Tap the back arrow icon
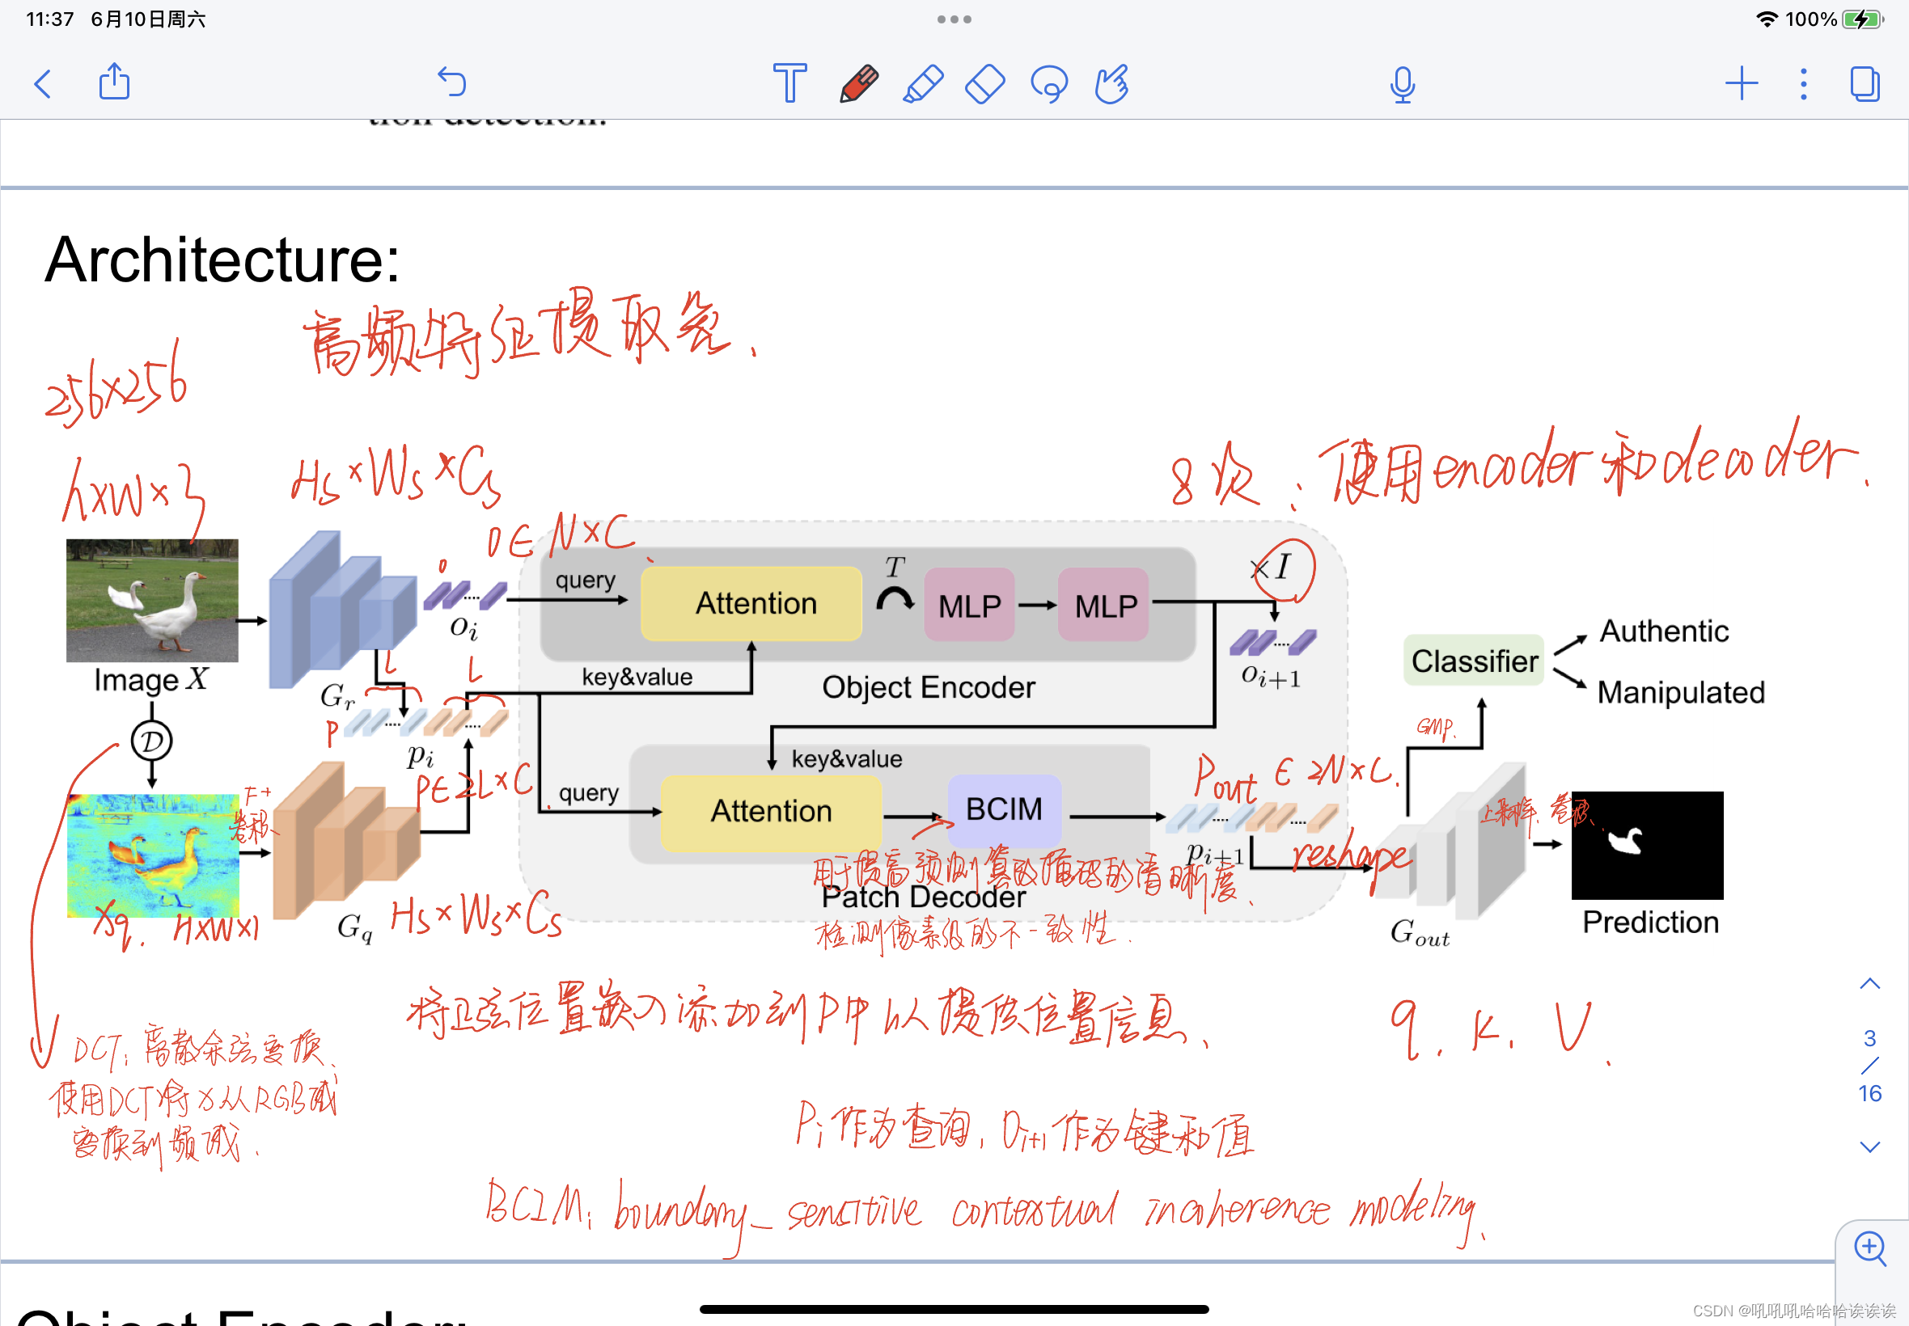The width and height of the screenshot is (1909, 1326). tap(43, 84)
